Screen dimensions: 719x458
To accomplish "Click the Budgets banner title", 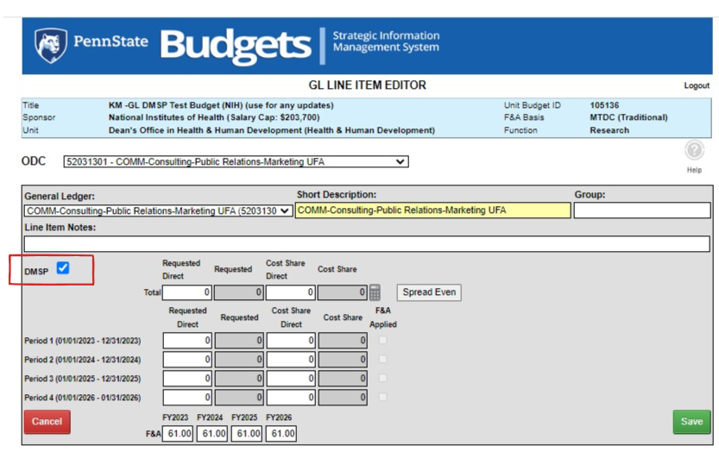I will click(236, 46).
